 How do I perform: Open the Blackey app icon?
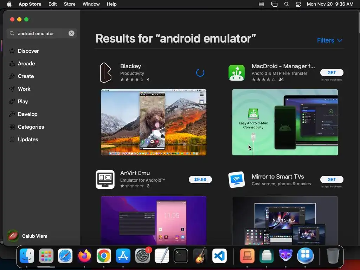105,72
